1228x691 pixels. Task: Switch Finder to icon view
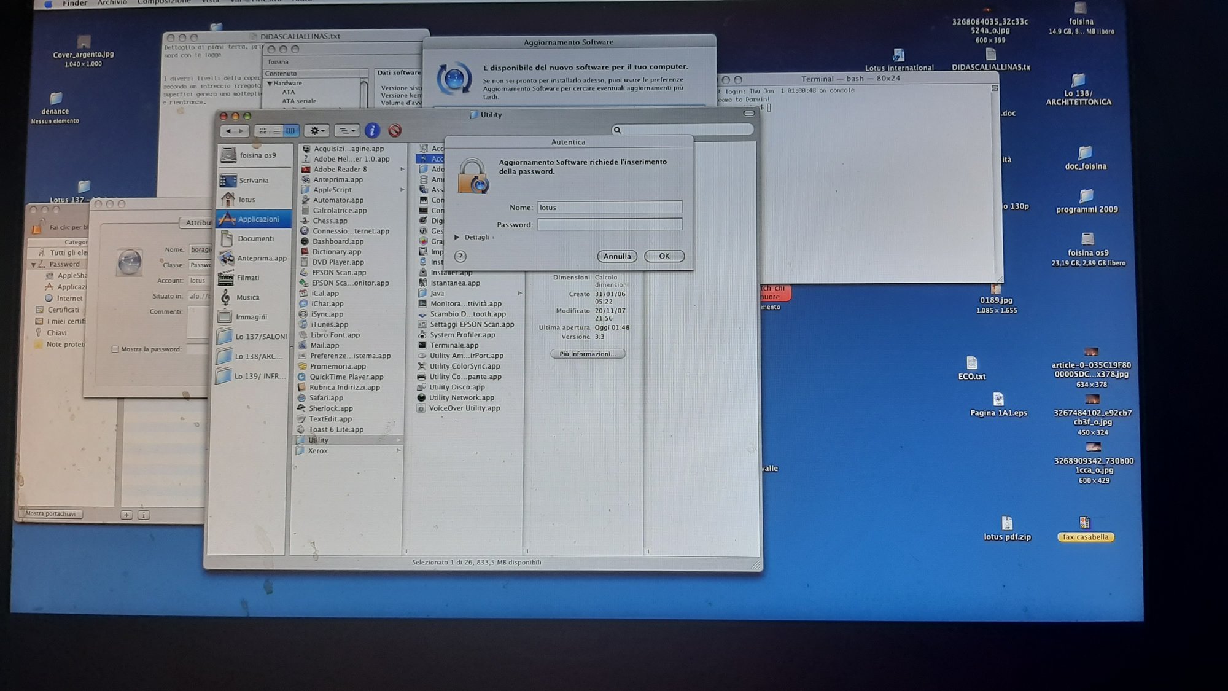263,131
